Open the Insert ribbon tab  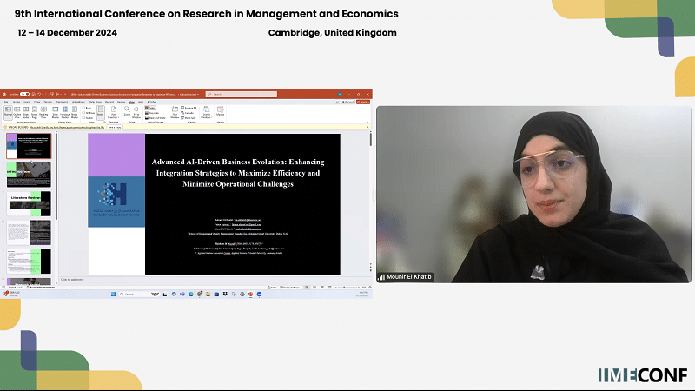coord(27,101)
